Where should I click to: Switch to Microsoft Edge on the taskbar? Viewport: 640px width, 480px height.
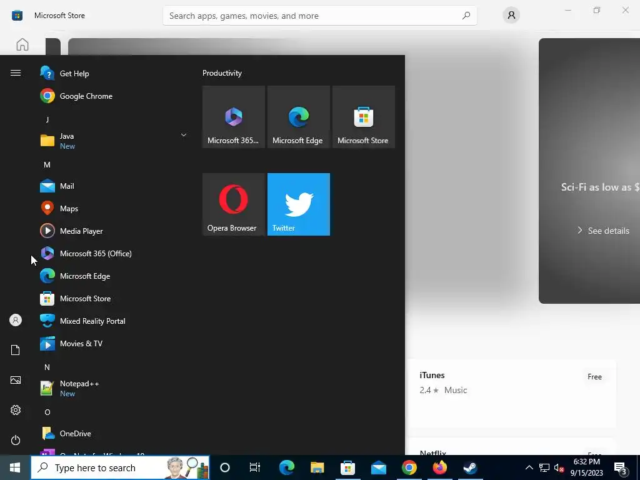click(286, 467)
